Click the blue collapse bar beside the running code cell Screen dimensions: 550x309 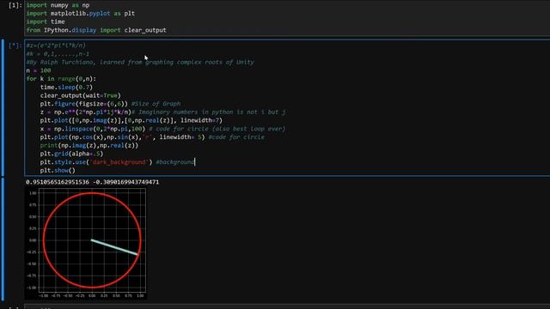coord(3,107)
